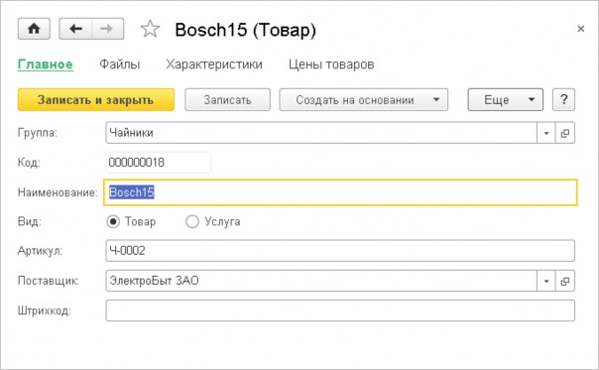Switch to the Главное tab
The height and width of the screenshot is (370, 599).
point(46,64)
